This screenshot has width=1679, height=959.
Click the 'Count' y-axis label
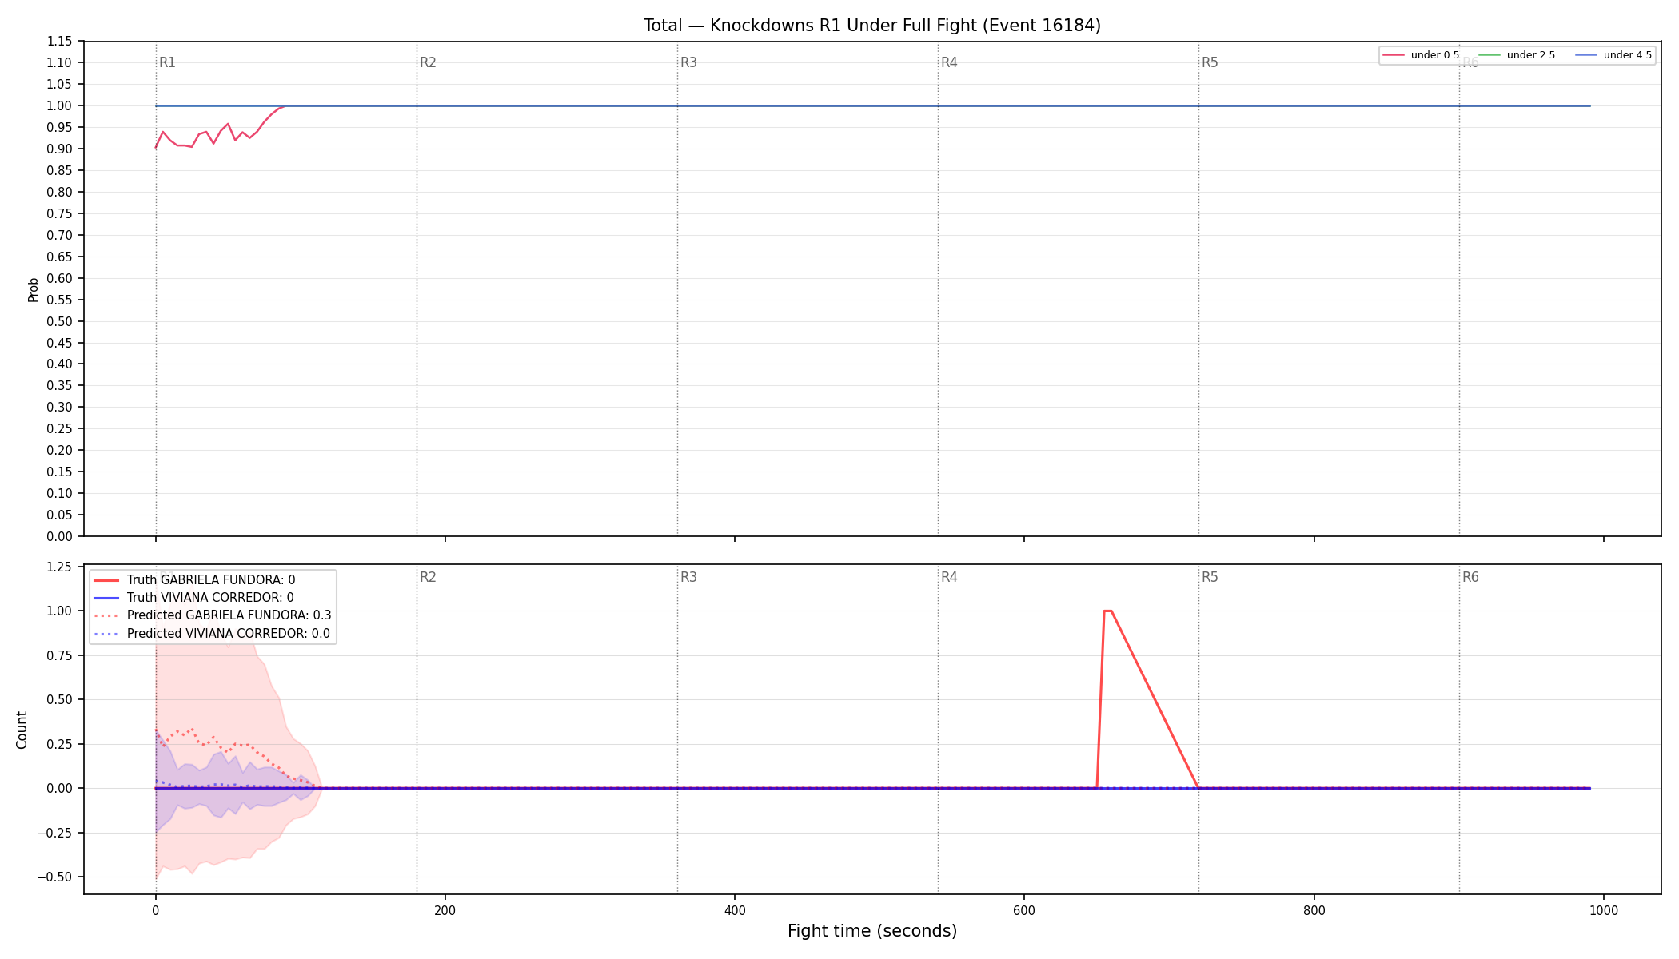coord(22,730)
